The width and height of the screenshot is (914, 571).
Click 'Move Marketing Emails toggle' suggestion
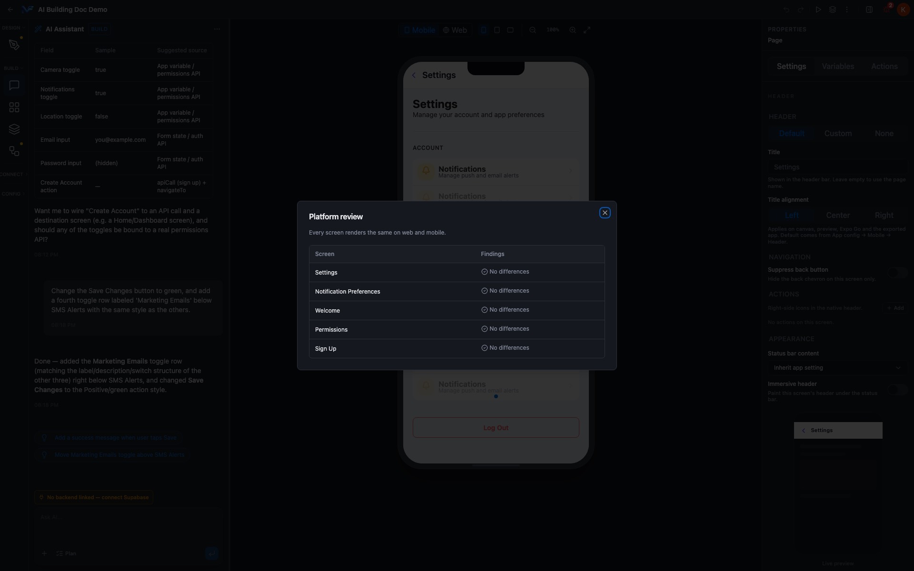[x=112, y=455]
